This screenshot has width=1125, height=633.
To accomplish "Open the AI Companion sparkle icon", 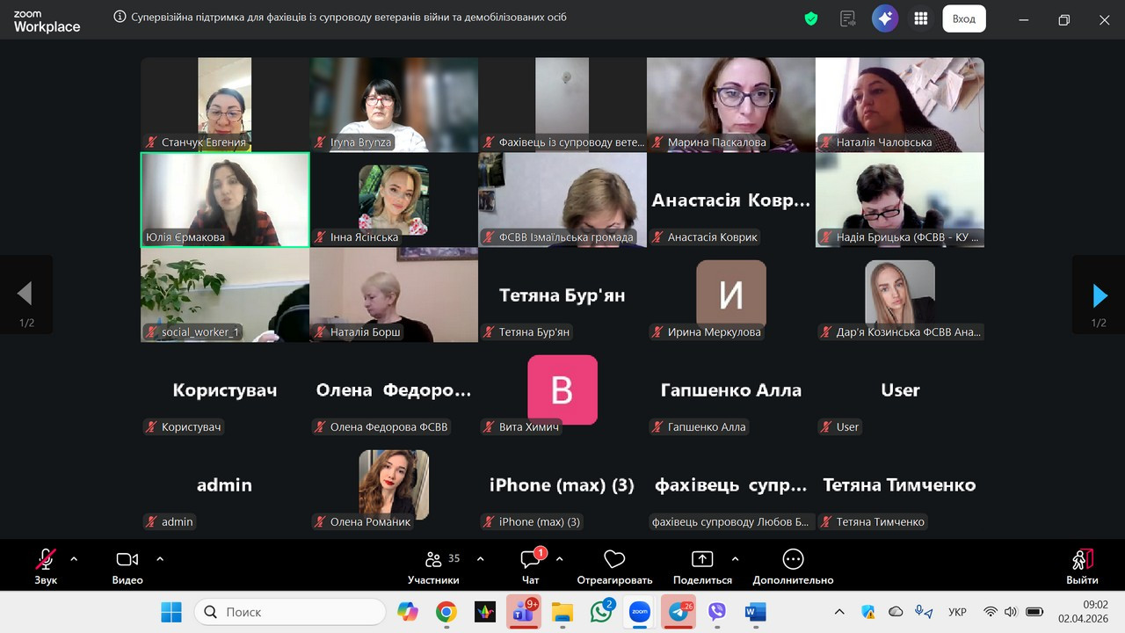I will click(885, 18).
